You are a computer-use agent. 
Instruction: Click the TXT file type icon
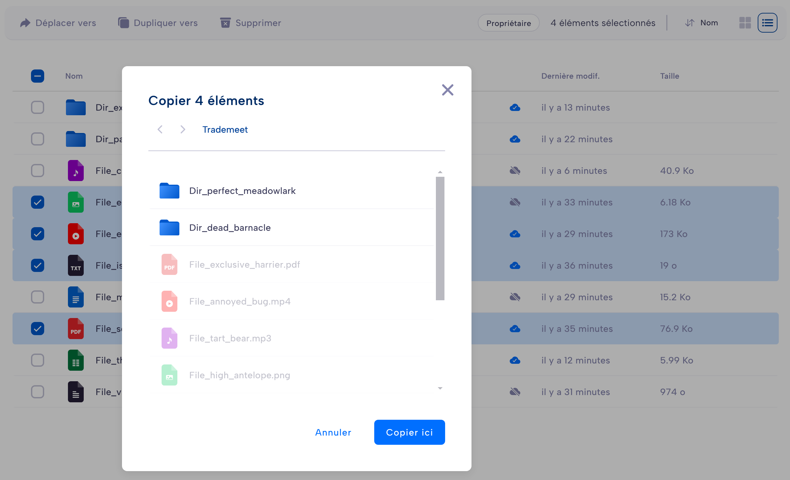76,265
